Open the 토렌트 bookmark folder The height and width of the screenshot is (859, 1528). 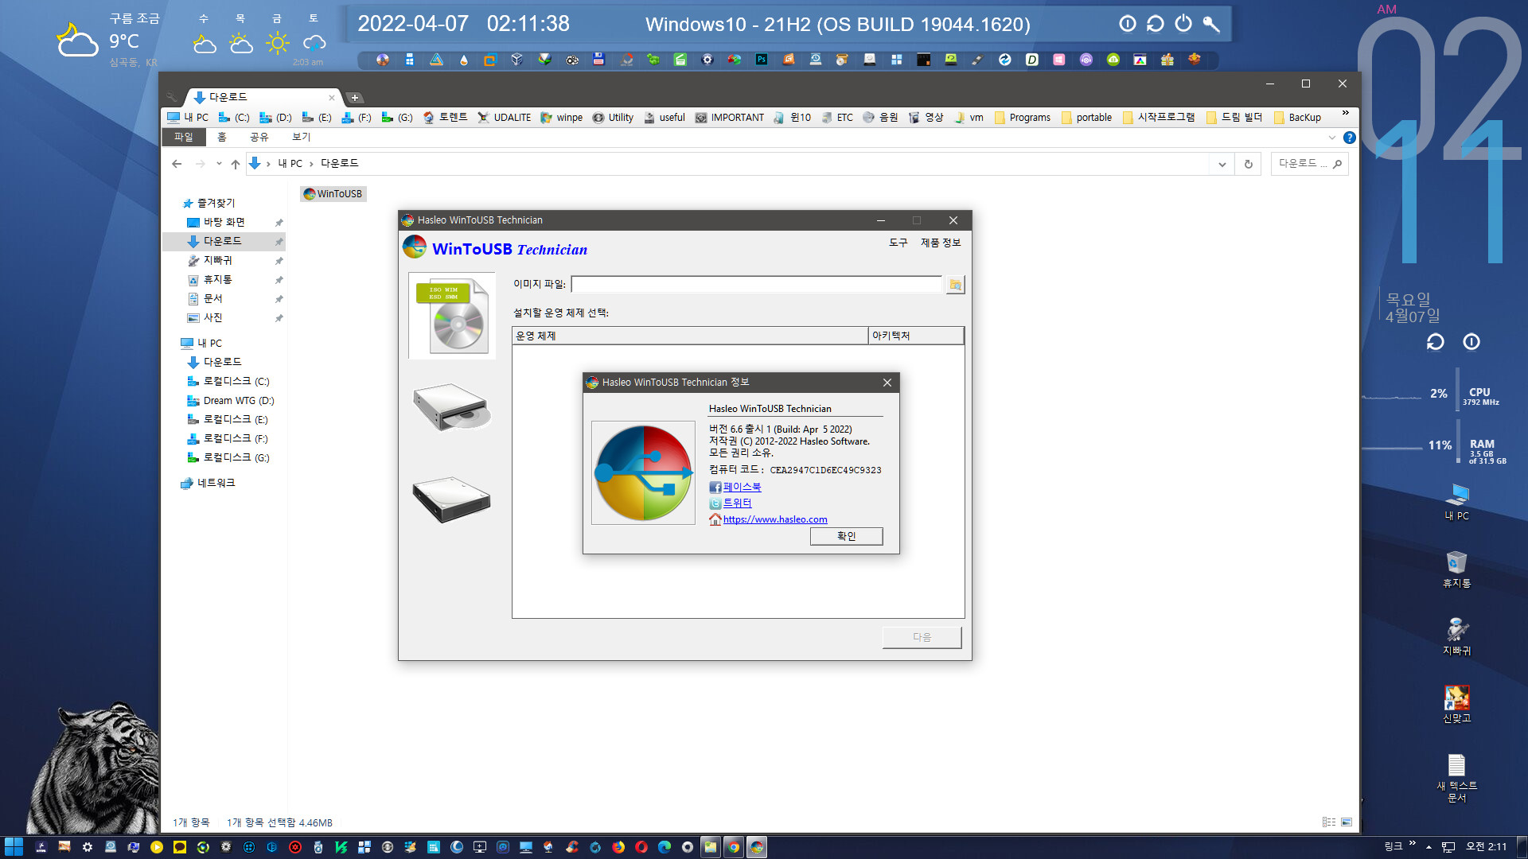click(x=446, y=118)
